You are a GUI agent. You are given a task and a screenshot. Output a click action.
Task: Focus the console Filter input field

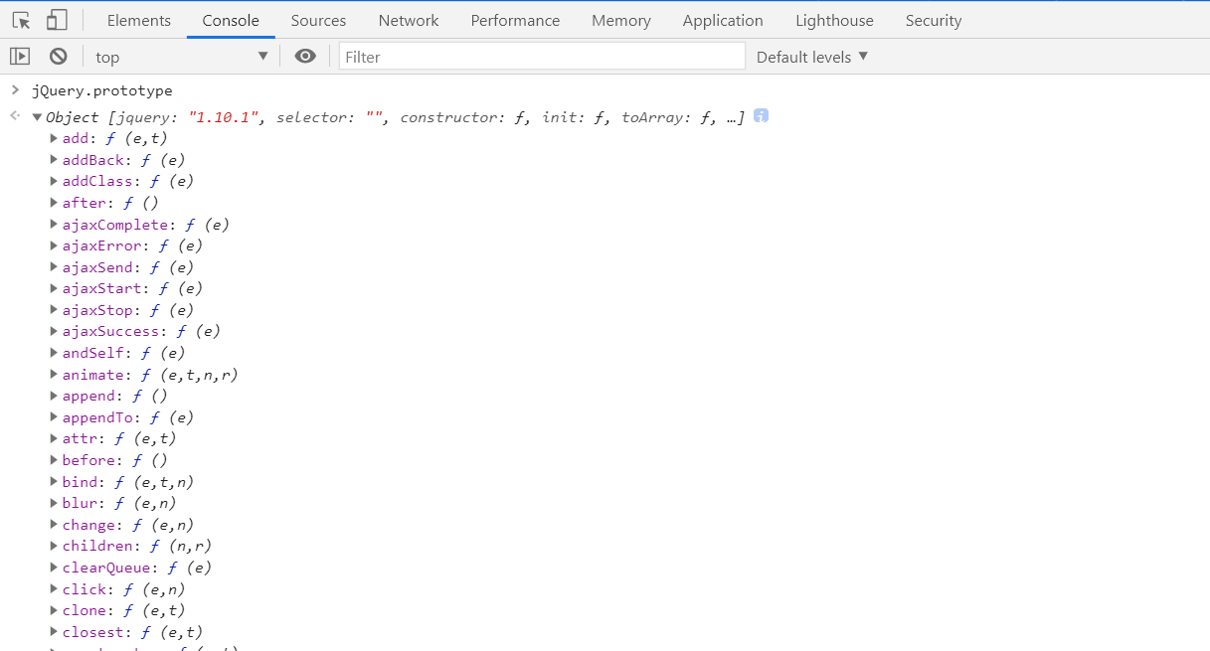click(542, 57)
